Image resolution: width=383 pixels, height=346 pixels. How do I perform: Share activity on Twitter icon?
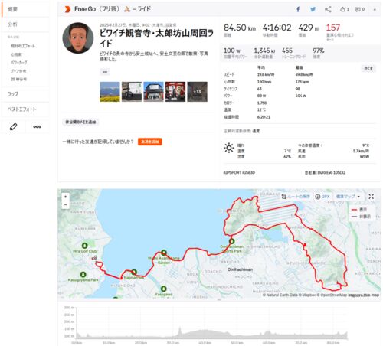(x=313, y=9)
